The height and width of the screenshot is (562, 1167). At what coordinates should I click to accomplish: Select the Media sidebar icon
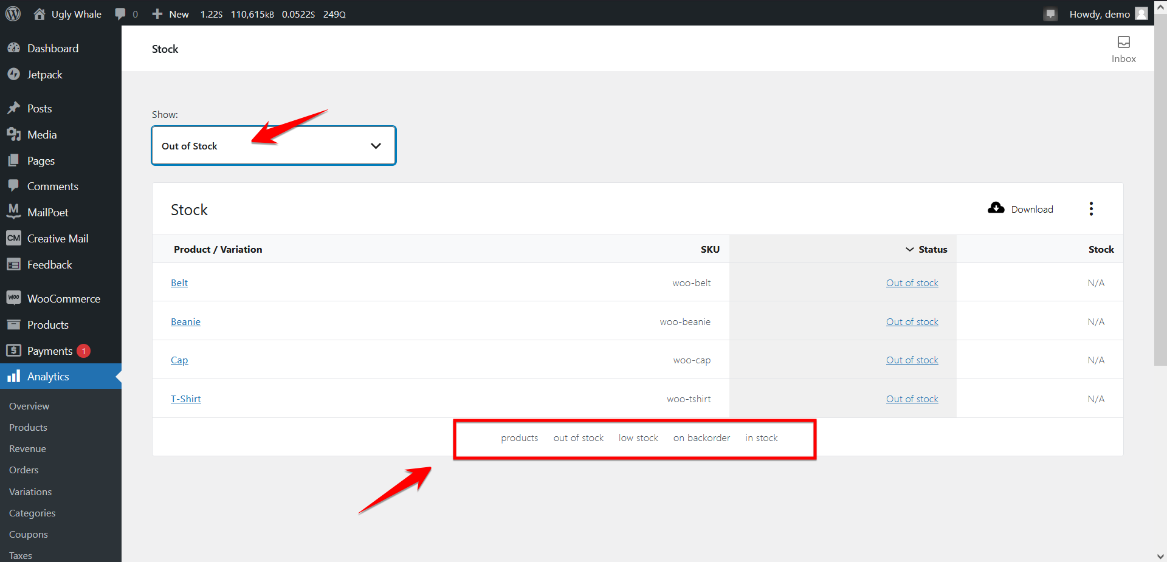point(15,134)
